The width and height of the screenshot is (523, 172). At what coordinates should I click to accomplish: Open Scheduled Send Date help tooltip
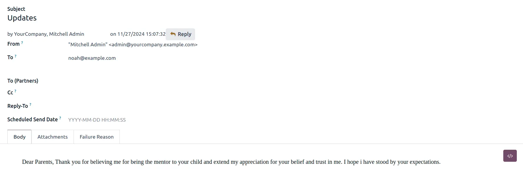pyautogui.click(x=60, y=118)
